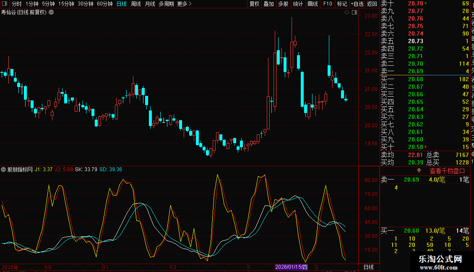The width and height of the screenshot is (474, 272).
Task: Select the 卖十 order row at 20.78
Action: (425, 3)
